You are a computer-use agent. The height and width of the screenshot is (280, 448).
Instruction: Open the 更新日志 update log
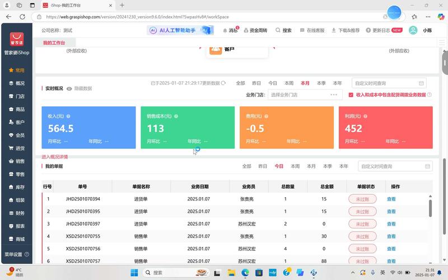pyautogui.click(x=384, y=30)
